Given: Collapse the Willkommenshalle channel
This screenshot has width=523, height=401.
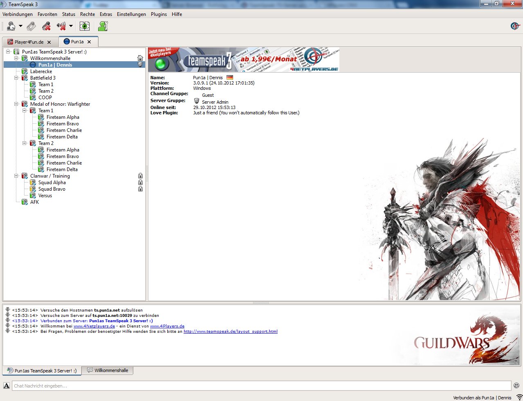Looking at the screenshot, I should tap(16, 58).
